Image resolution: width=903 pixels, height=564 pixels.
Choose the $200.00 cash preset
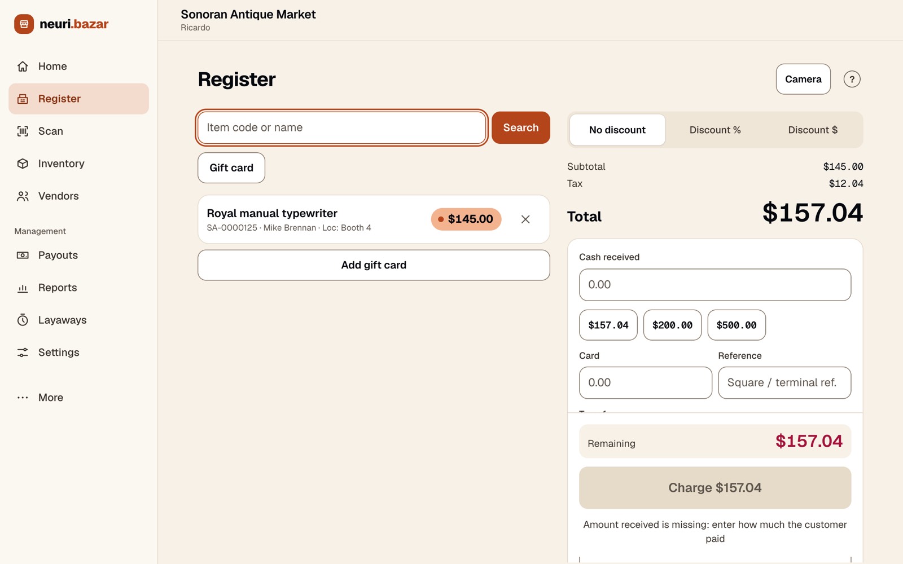coord(672,325)
